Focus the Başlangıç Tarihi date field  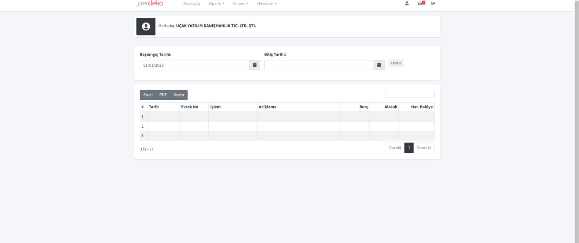point(194,65)
